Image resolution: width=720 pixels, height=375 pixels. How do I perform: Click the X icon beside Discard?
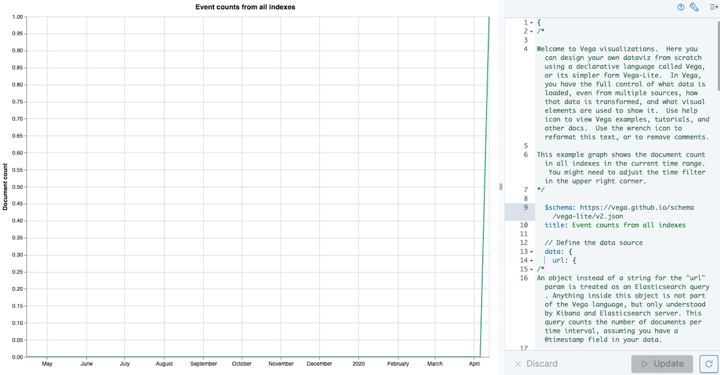click(517, 364)
